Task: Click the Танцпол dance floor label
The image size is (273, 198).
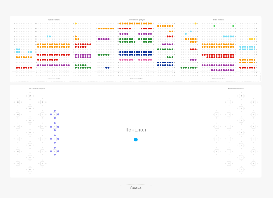Action: [x=136, y=130]
